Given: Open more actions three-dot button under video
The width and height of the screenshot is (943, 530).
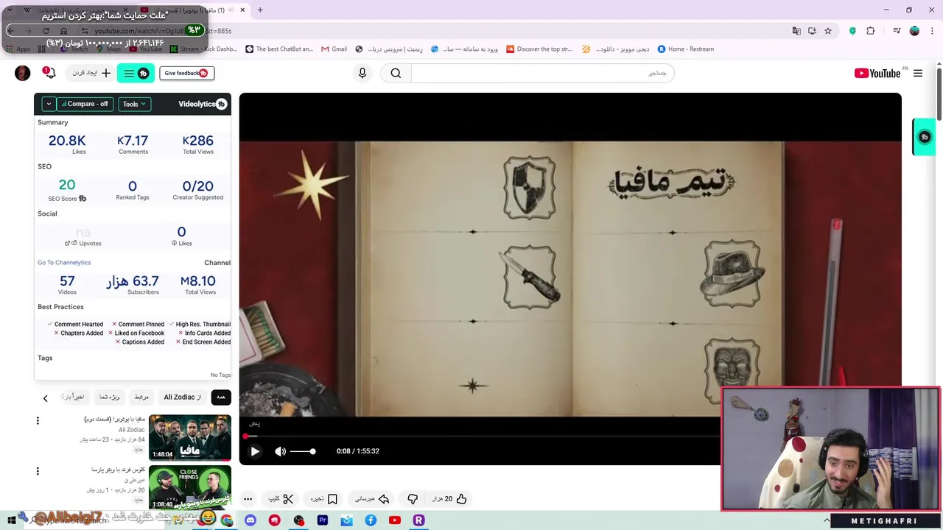Looking at the screenshot, I should [248, 499].
